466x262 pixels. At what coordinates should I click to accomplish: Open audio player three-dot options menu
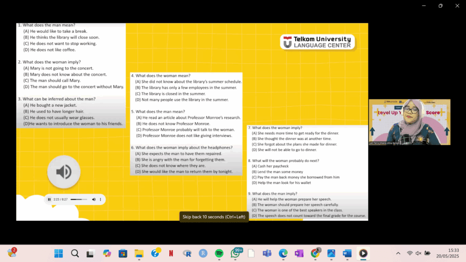tap(101, 199)
